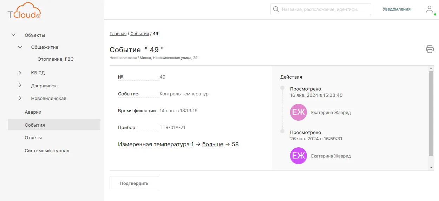
Task: Select the Дзержинск object
Action: pos(44,86)
